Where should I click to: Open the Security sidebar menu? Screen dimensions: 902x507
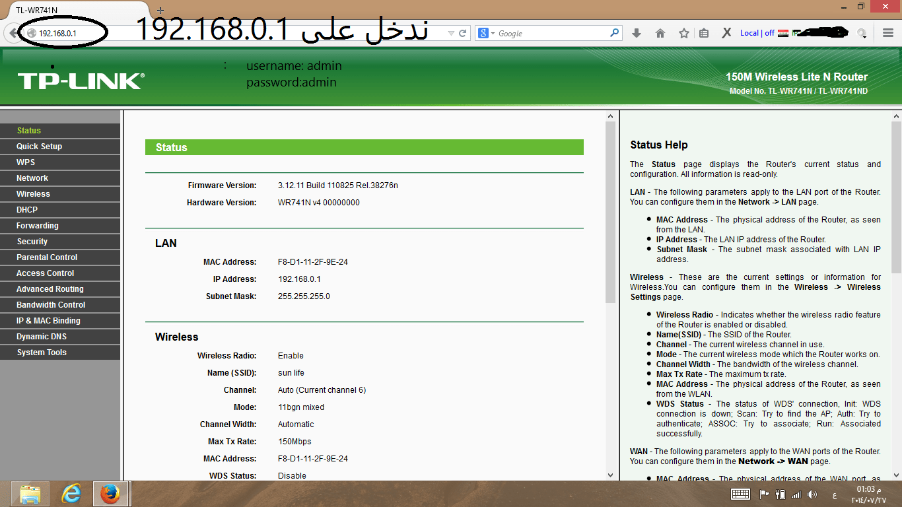click(x=60, y=242)
